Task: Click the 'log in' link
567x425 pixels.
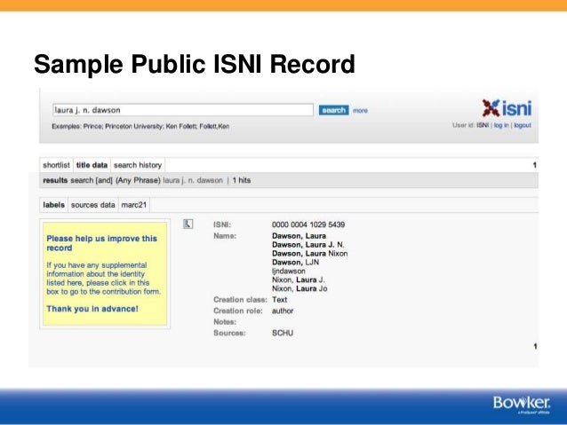Action: pos(501,125)
